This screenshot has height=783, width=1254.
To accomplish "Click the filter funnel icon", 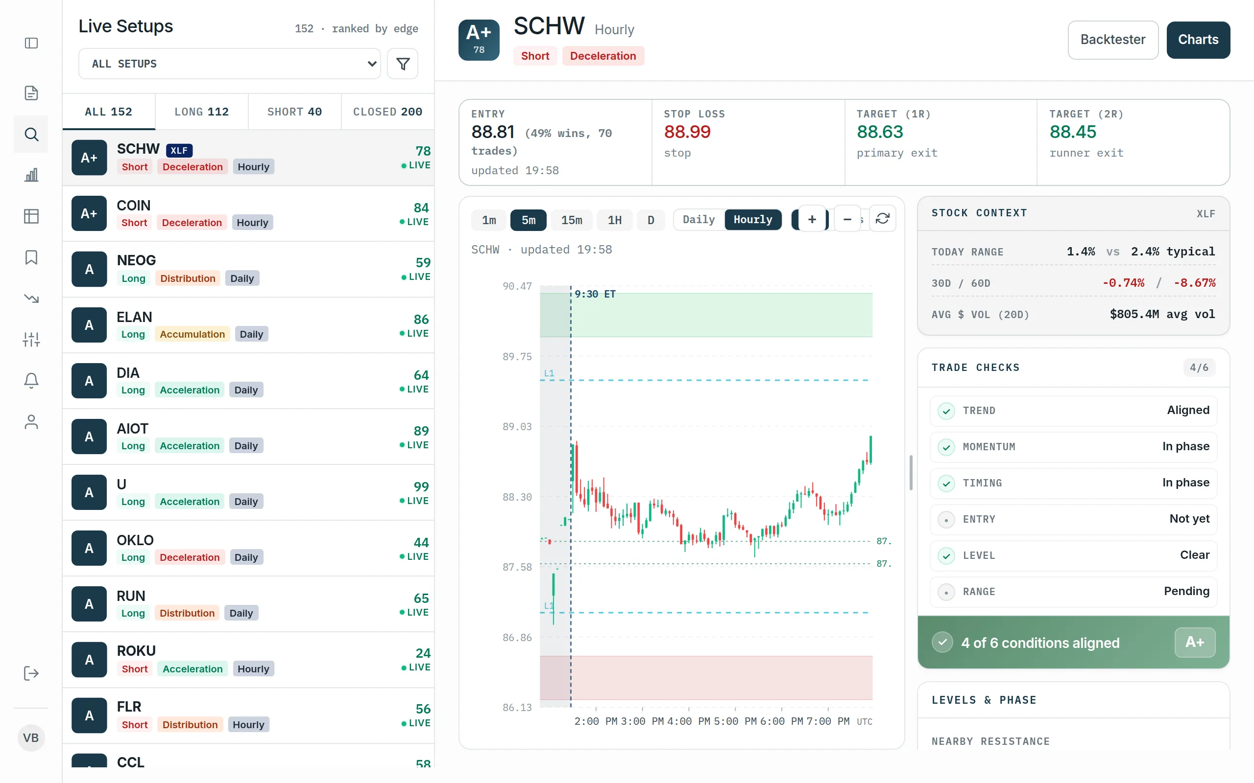I will (403, 64).
